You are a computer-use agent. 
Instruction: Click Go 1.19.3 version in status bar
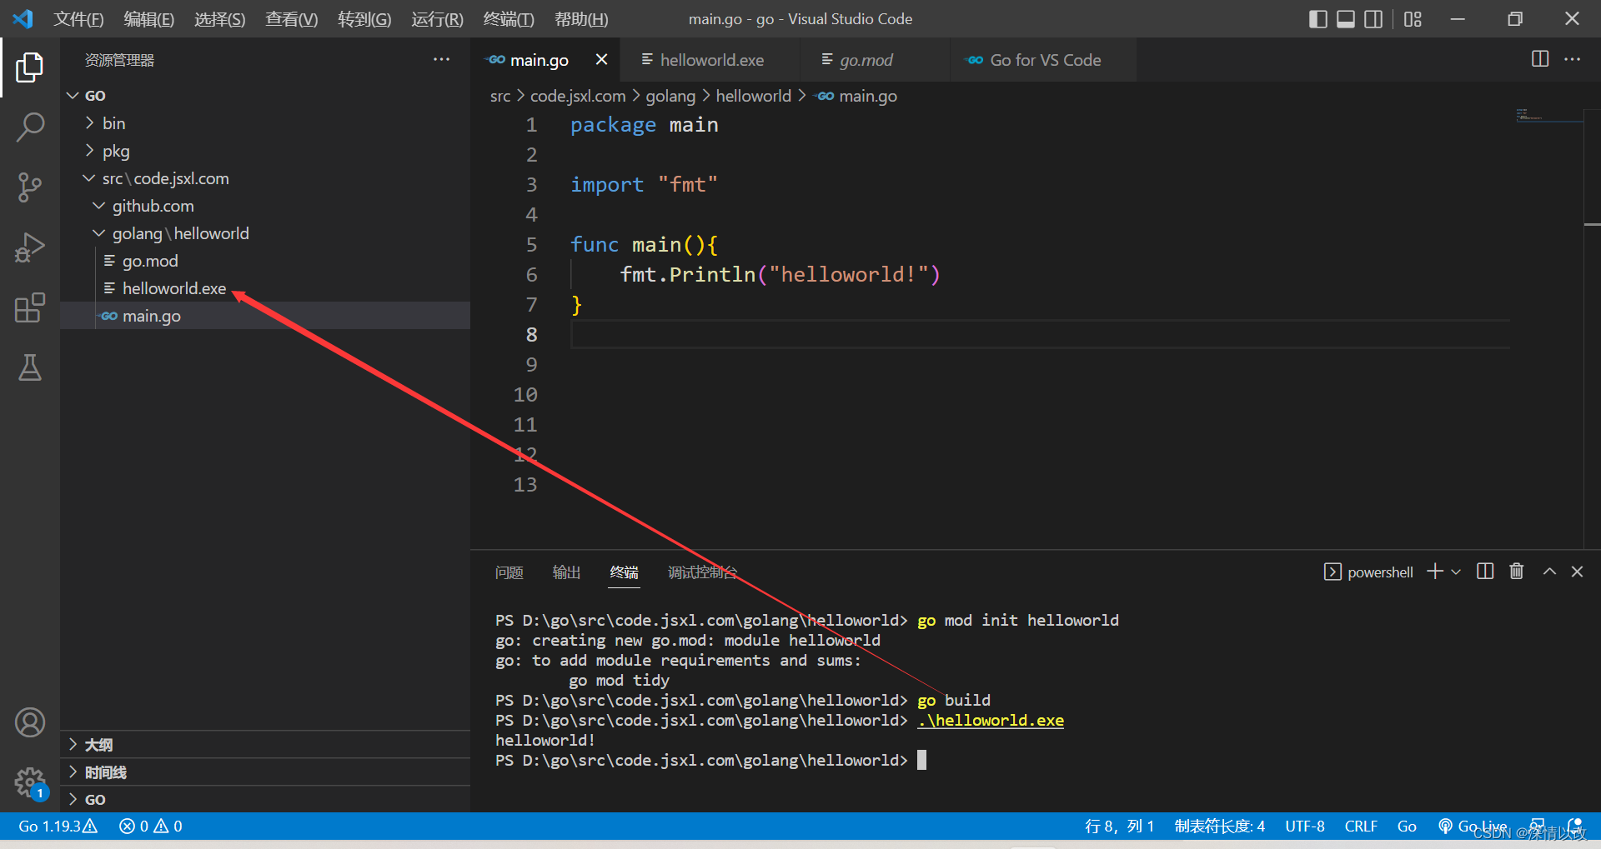58,827
